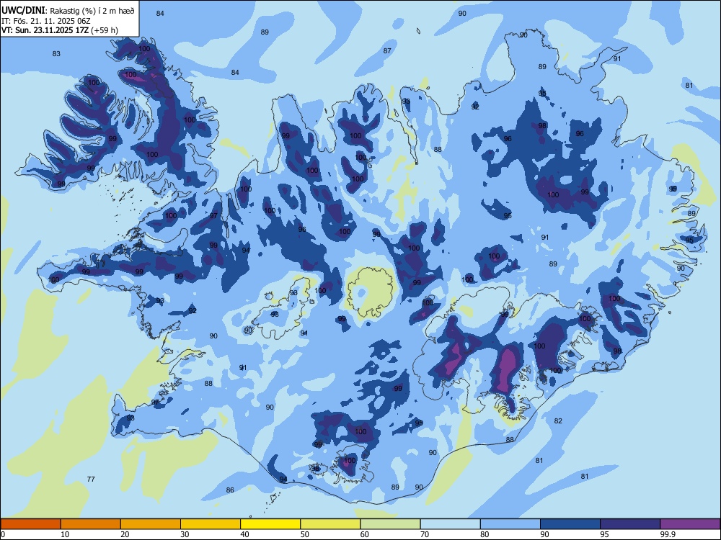The image size is (721, 540).
Task: Select the 82 humidity value label
Action: [558, 421]
